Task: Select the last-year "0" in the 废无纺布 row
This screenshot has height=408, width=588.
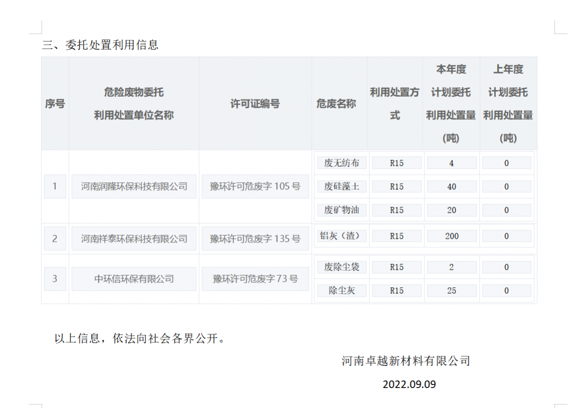Action: (x=507, y=163)
